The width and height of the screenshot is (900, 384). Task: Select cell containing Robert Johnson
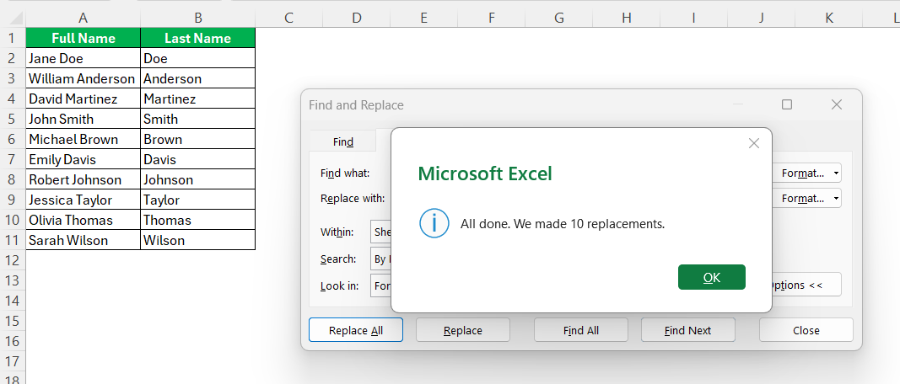84,179
